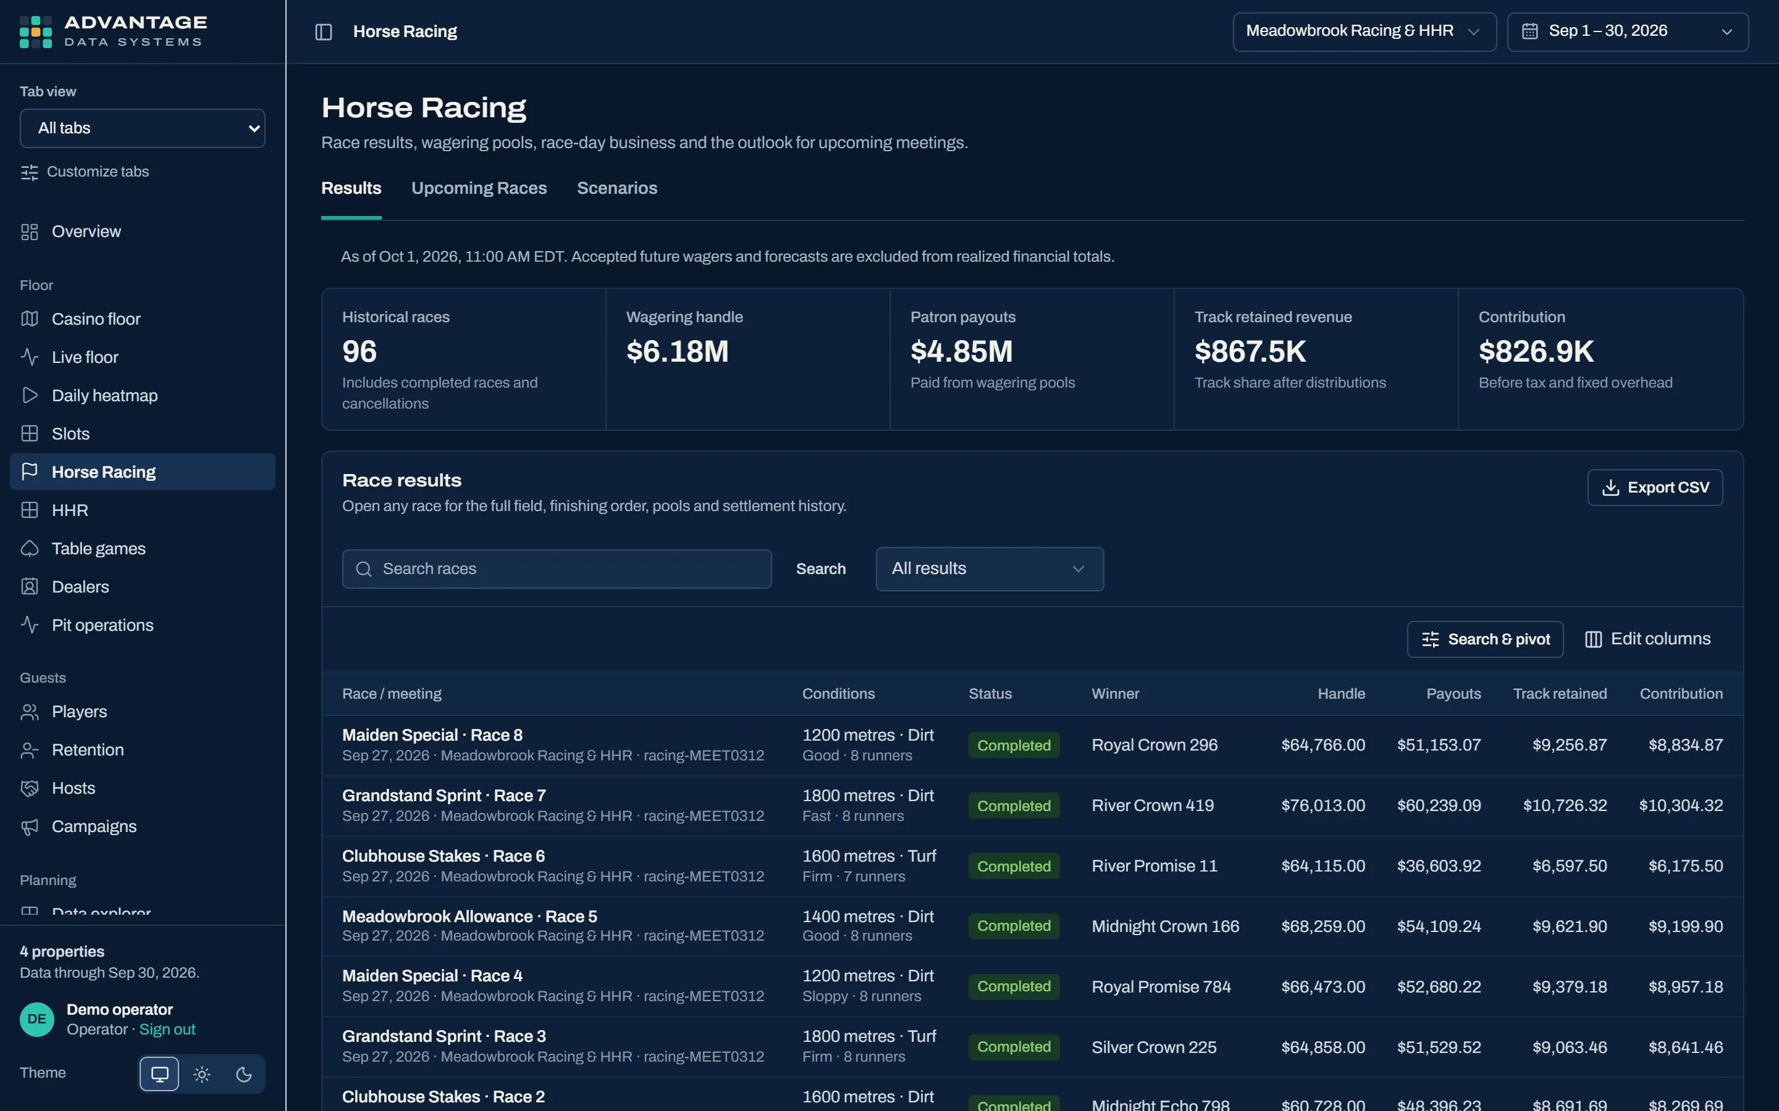Viewport: 1779px width, 1111px height.
Task: Click the Customize tabs sliders icon
Action: pyautogui.click(x=30, y=172)
